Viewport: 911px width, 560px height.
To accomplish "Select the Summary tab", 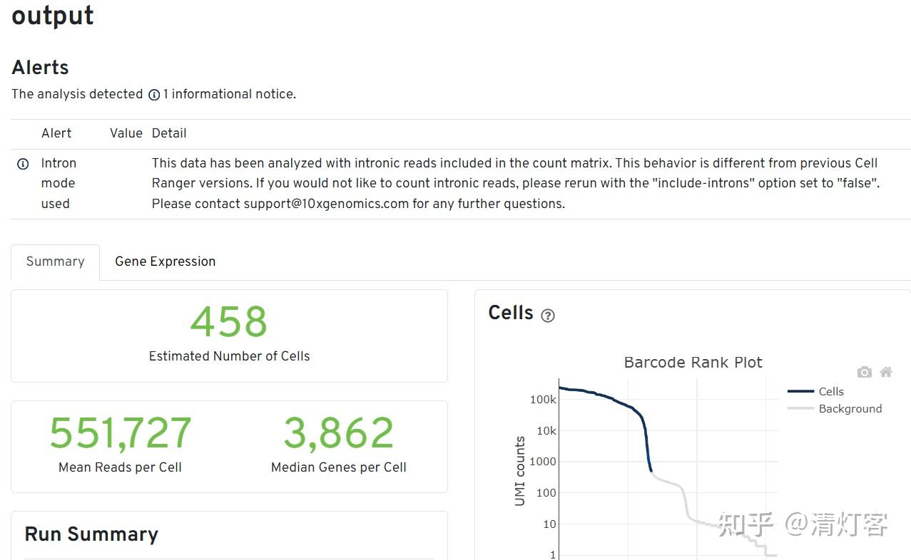I will [x=55, y=261].
